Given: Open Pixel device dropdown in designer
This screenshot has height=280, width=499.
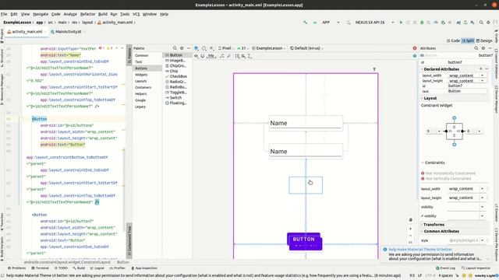Looking at the screenshot, I should [226, 48].
